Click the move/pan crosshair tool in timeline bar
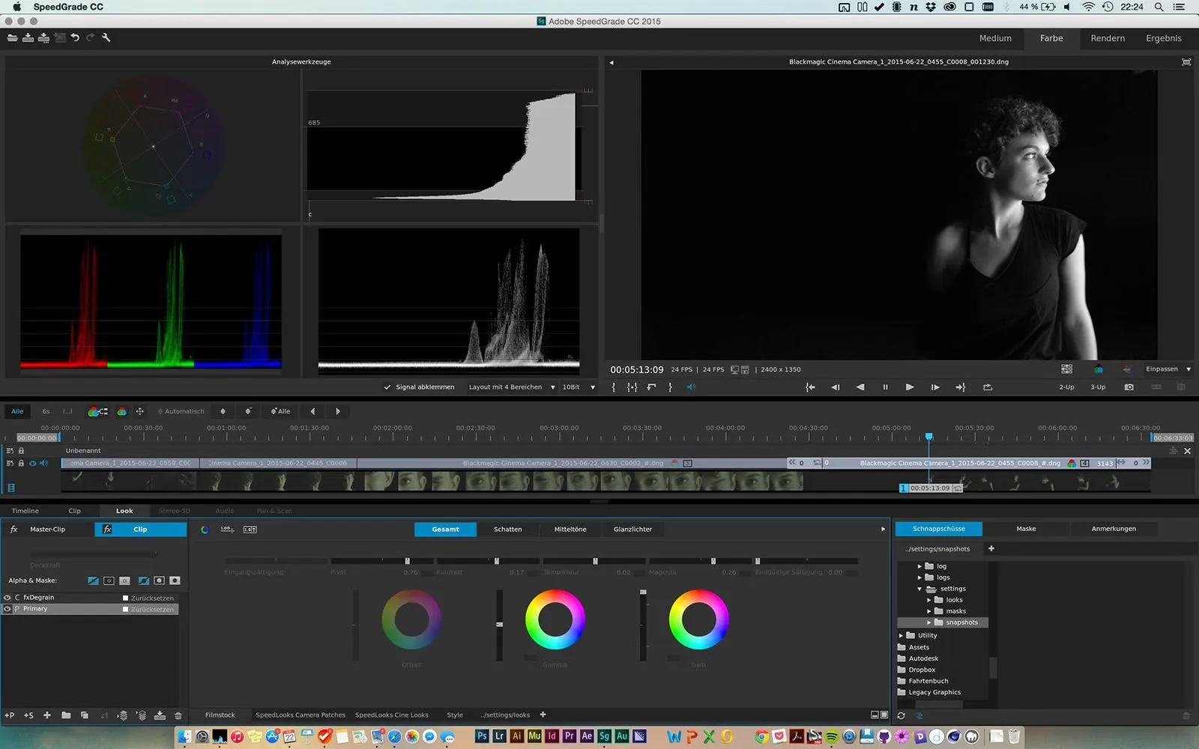This screenshot has height=749, width=1199. pyautogui.click(x=139, y=411)
